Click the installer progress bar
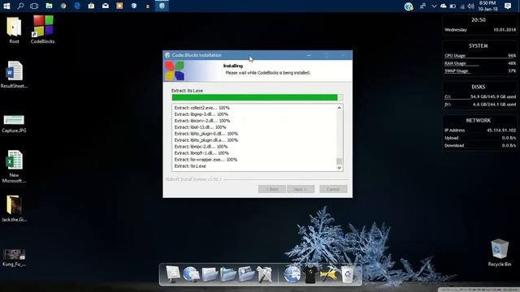Screen dimensions: 520x292 258,97
